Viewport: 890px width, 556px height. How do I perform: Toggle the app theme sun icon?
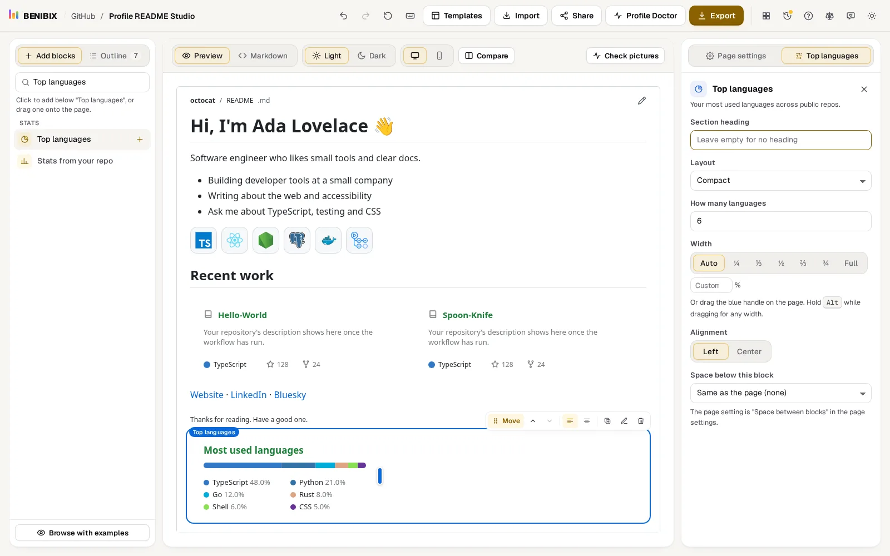(872, 16)
